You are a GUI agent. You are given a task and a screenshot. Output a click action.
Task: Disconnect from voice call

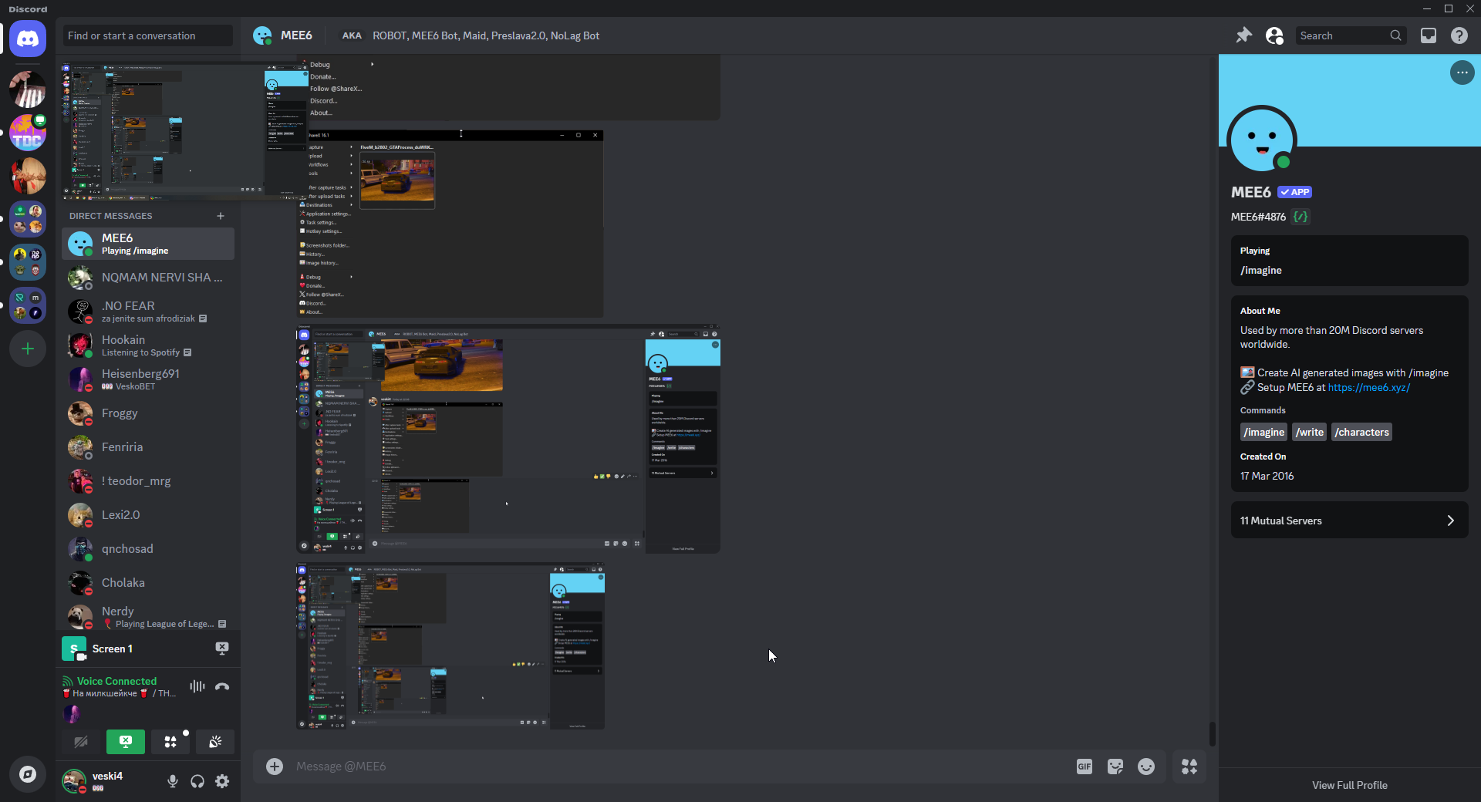[222, 686]
